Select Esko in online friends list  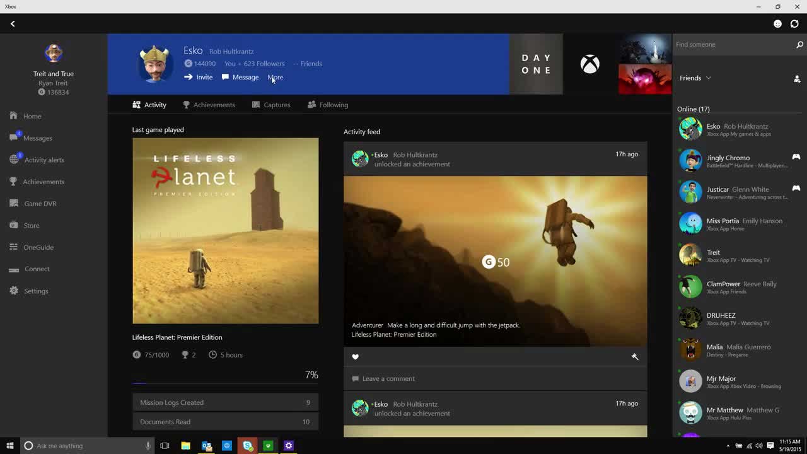tap(740, 129)
